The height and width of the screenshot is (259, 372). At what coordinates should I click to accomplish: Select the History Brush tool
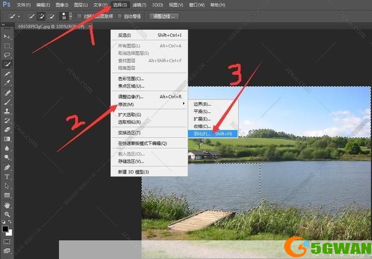(x=7, y=120)
